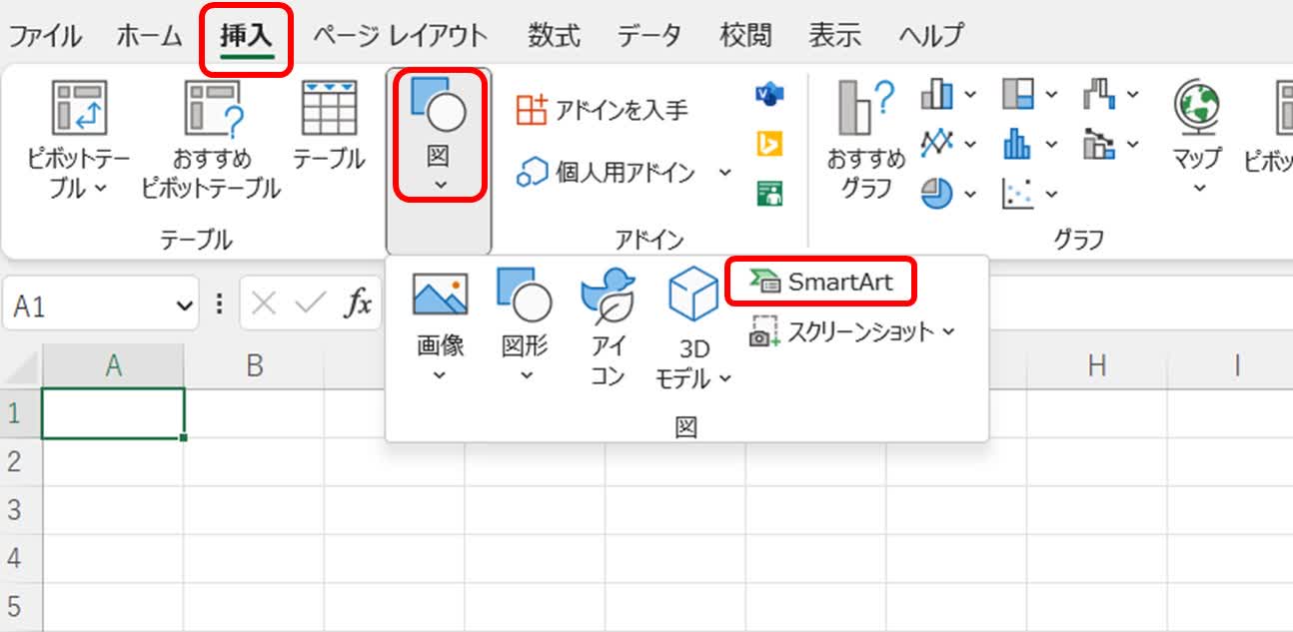Click the formula bar cancel X

[x=265, y=305]
